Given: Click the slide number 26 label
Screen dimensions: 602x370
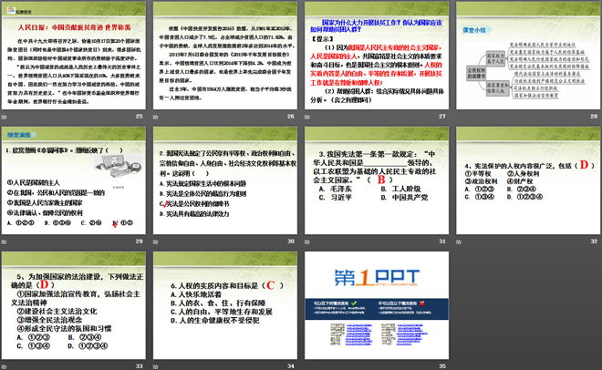Looking at the screenshot, I should 291,116.
